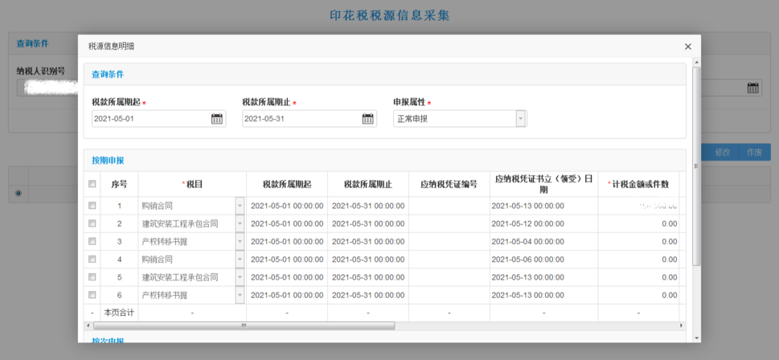Open the 申报属性 正常申报 dropdown
The image size is (779, 360).
point(520,119)
